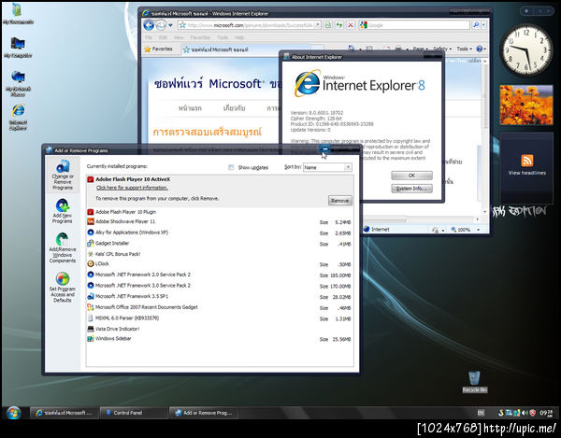
Task: Switch to Control Panel taskbar button
Action: click(133, 413)
